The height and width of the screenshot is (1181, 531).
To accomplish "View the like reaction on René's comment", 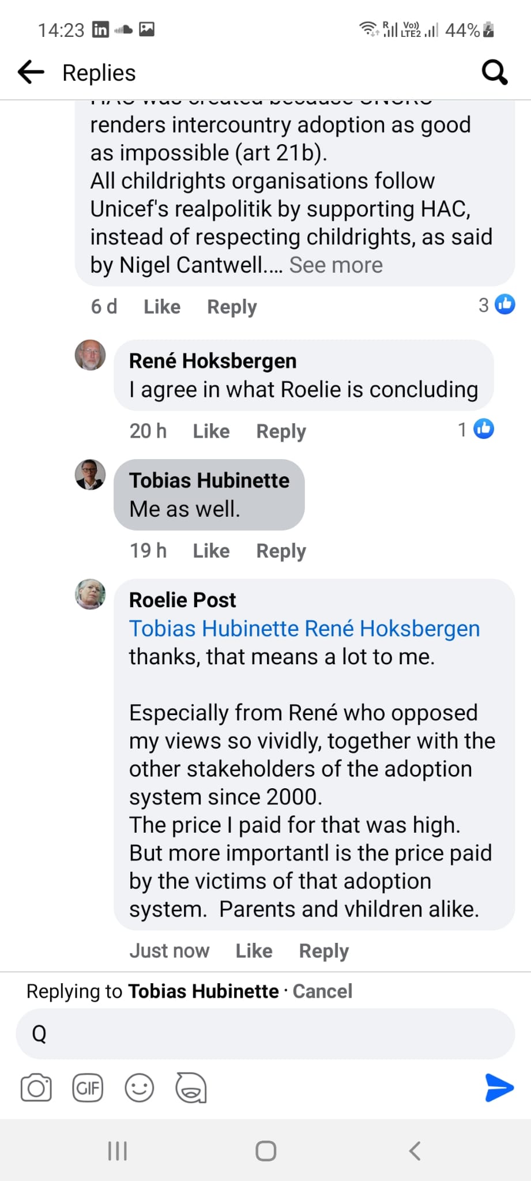I will tap(483, 429).
